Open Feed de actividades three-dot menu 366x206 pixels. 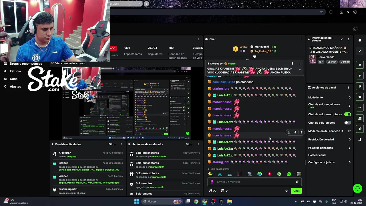121,144
